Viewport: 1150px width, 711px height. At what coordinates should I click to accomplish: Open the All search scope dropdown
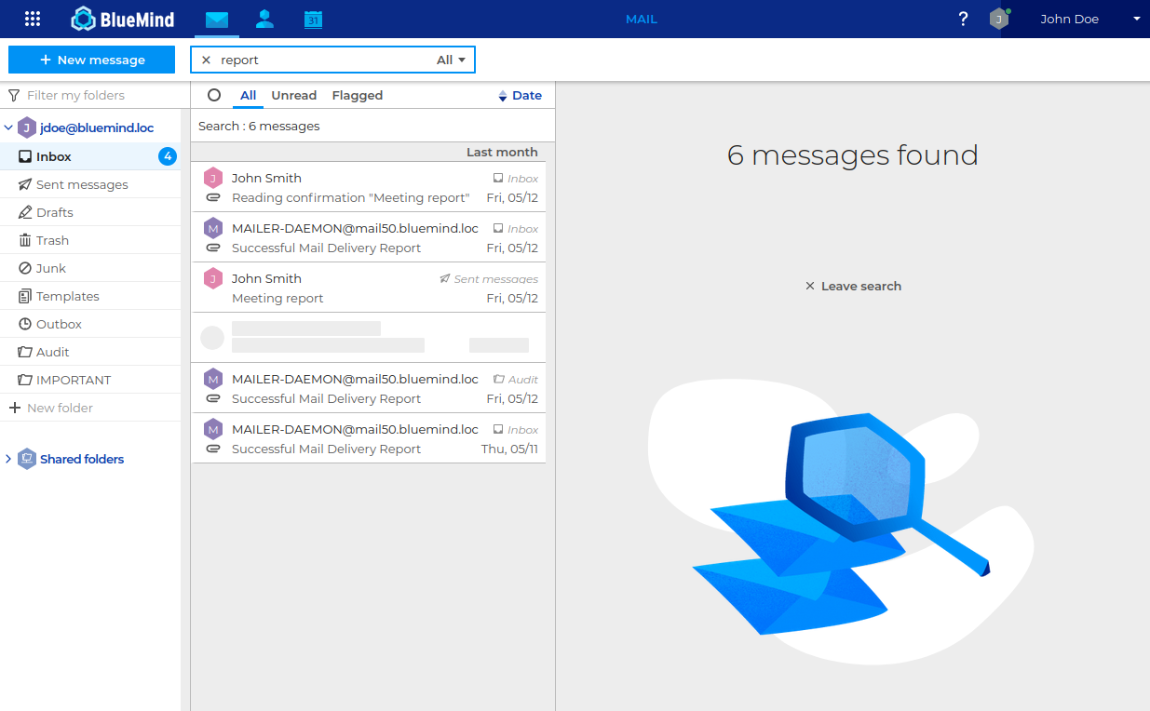pos(451,60)
